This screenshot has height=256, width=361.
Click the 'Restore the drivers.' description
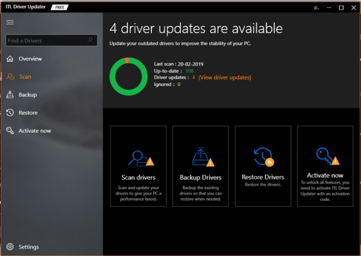(263, 185)
